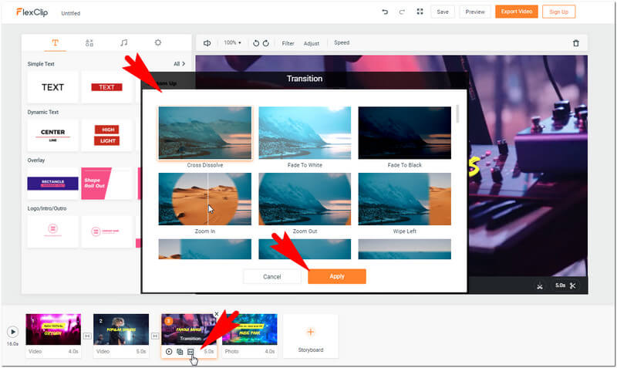617x368 pixels.
Task: Select the plain TEXT style
Action: coord(52,87)
